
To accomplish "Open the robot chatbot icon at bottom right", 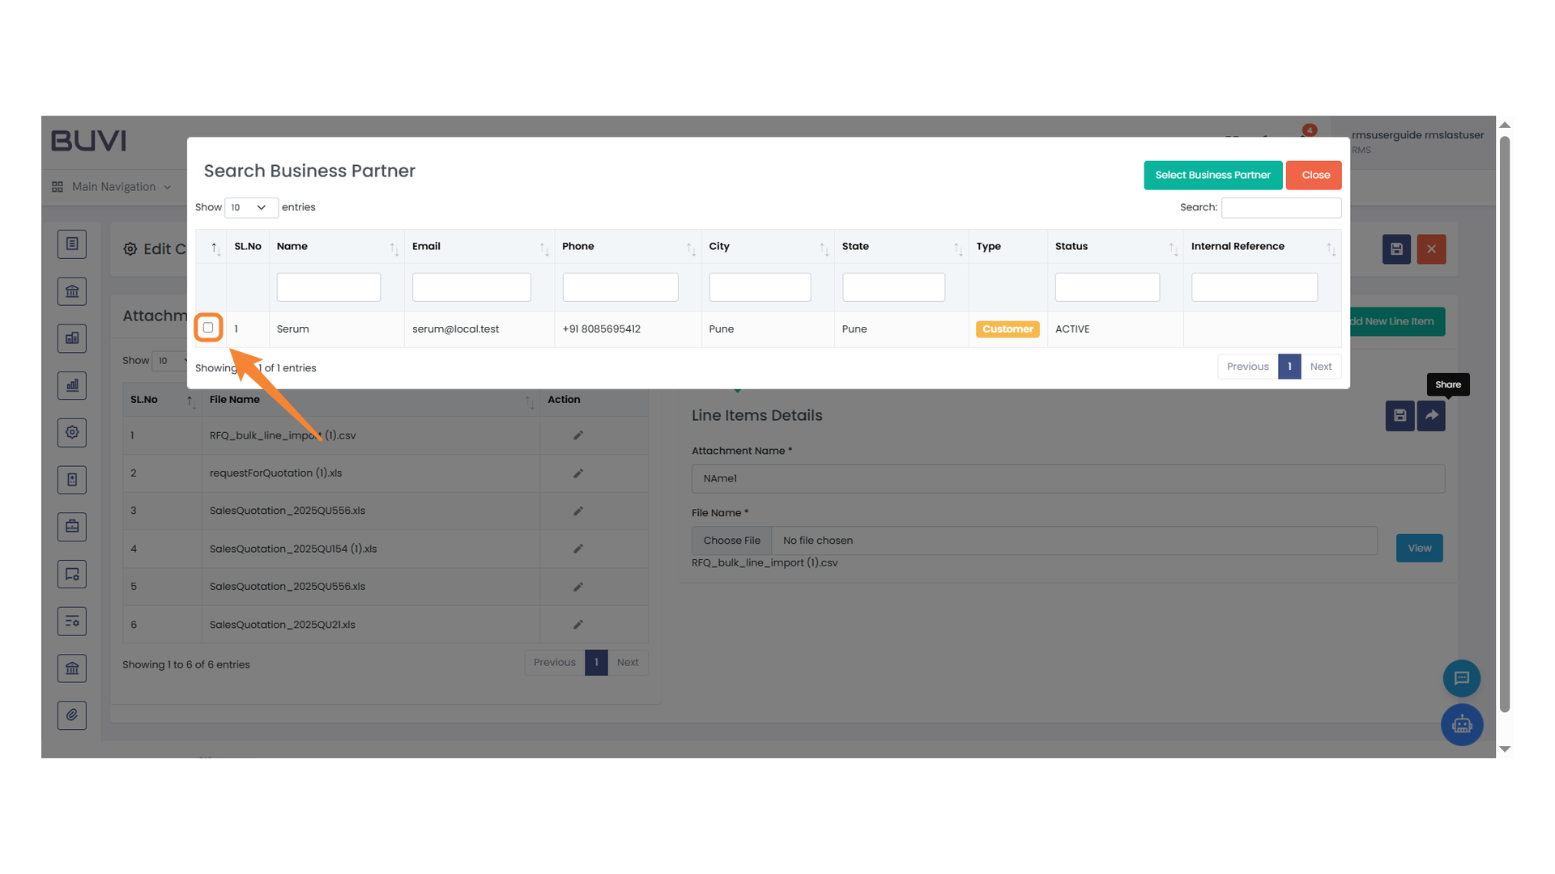I will point(1462,725).
